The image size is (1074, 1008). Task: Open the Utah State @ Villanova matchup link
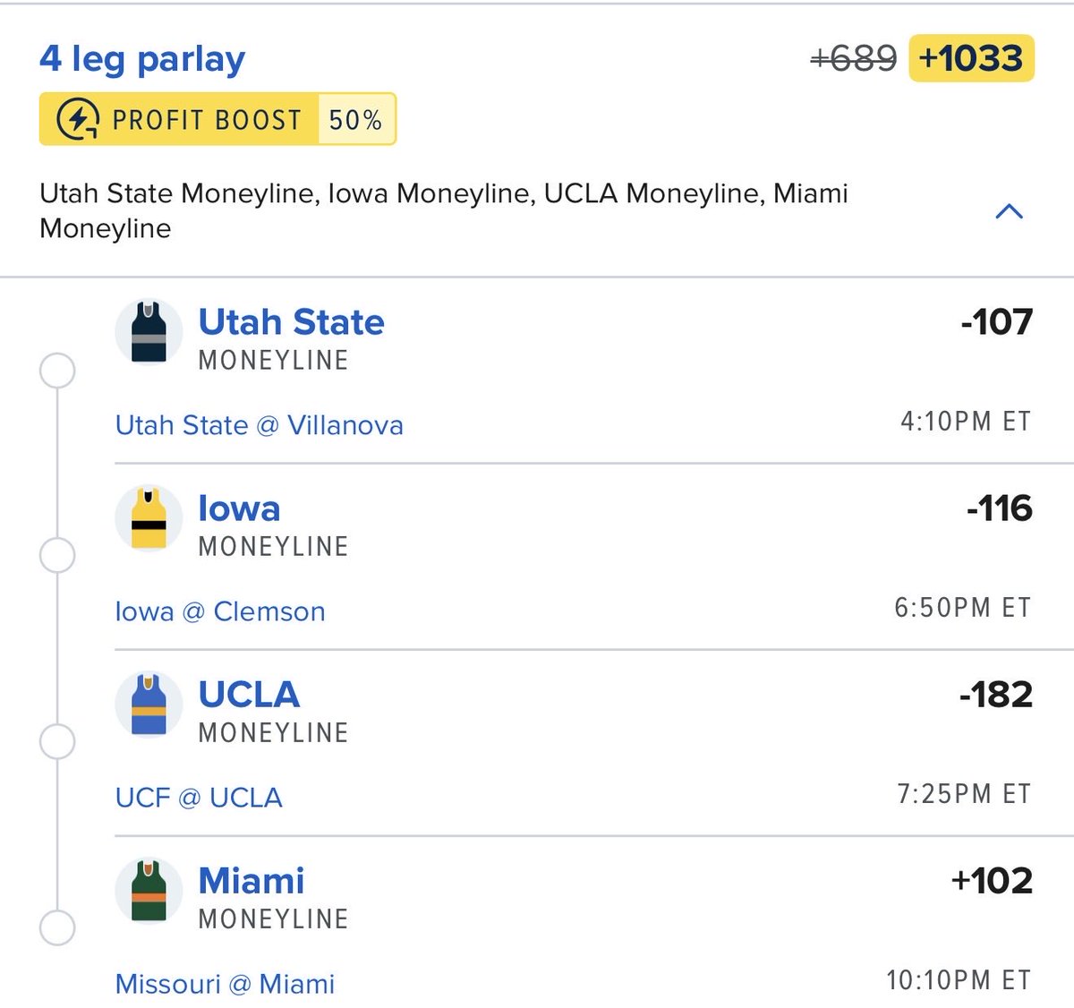(x=259, y=425)
